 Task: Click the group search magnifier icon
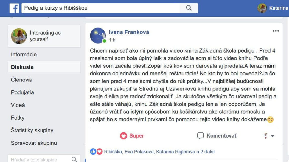(74, 159)
